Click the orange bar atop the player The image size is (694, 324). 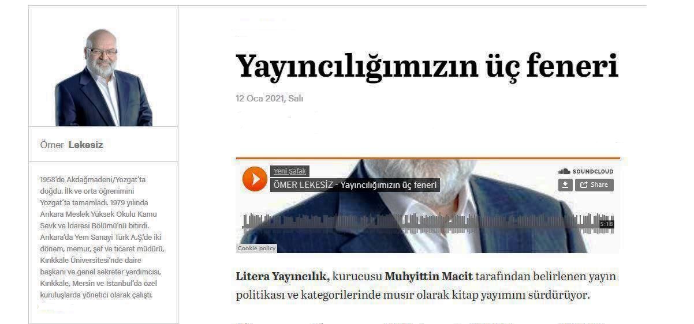(x=428, y=158)
